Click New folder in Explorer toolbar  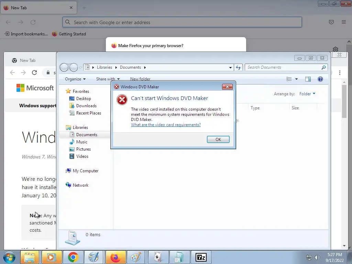pyautogui.click(x=140, y=79)
